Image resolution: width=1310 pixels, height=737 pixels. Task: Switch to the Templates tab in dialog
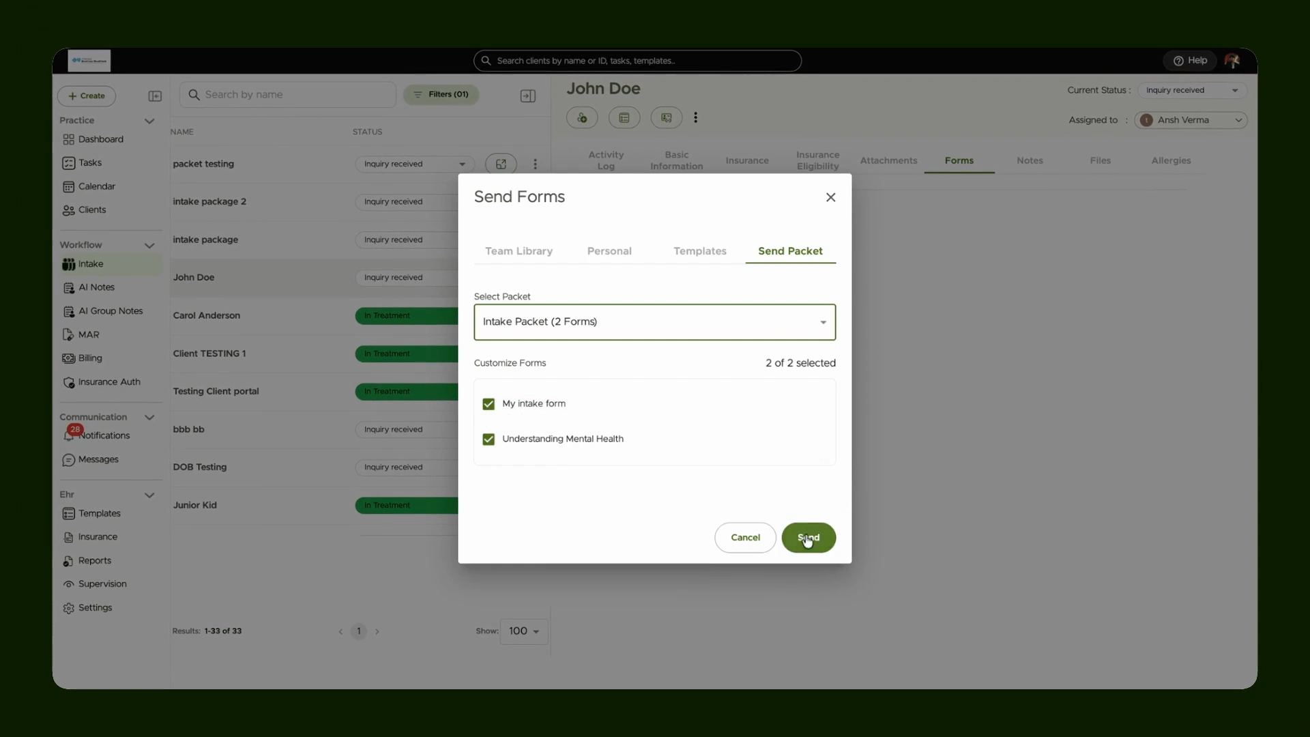pyautogui.click(x=699, y=251)
